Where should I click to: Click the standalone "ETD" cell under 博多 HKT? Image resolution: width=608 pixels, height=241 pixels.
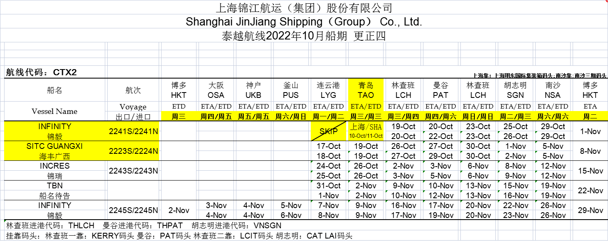179,107
